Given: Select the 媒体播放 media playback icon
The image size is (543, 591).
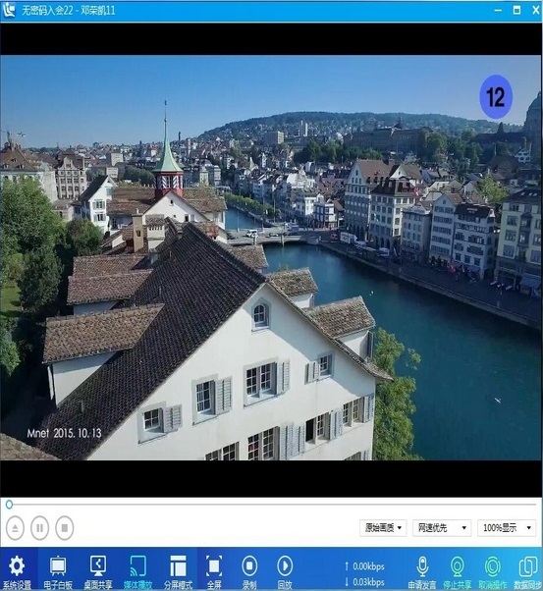Looking at the screenshot, I should tap(138, 565).
